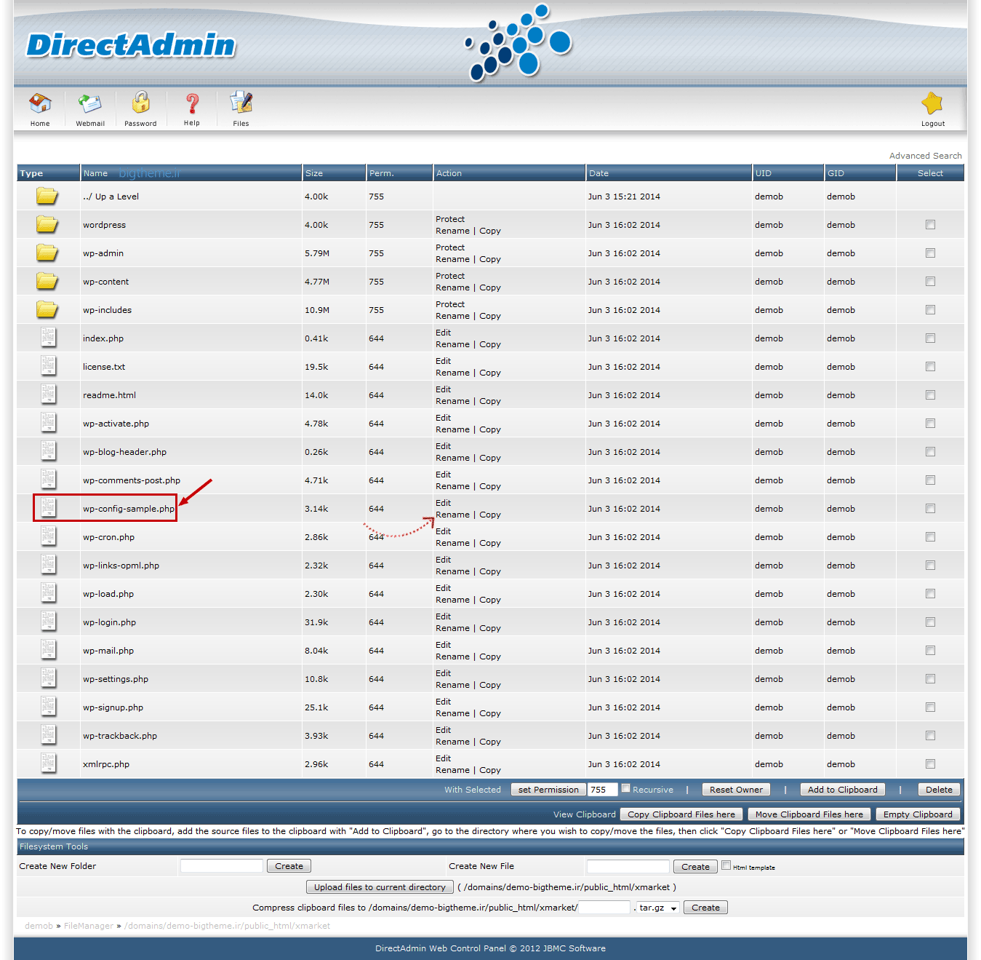Click the wp-mail.php file icon
Viewport: 981px width, 960px height.
tap(48, 650)
